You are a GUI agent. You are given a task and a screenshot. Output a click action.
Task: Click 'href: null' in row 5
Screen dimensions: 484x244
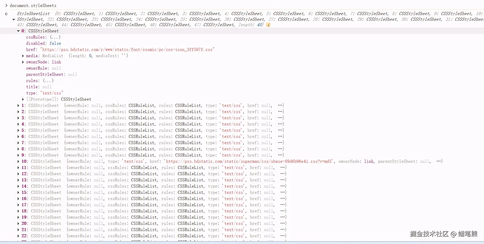tap(259, 130)
